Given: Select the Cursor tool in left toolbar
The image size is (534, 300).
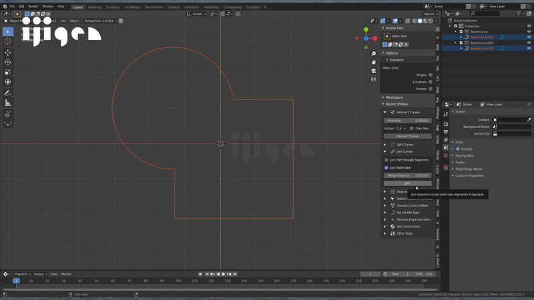Looking at the screenshot, I should click(8, 41).
